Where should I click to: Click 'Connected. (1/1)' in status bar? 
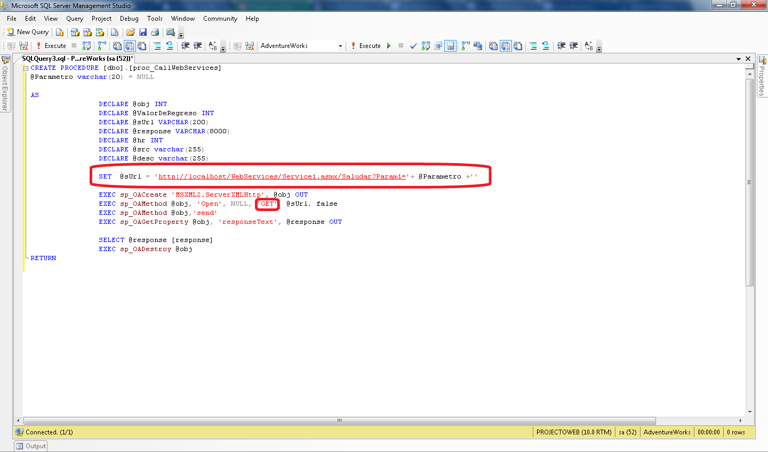49,432
